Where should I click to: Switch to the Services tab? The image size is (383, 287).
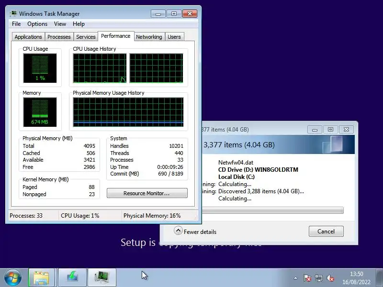[x=86, y=37]
